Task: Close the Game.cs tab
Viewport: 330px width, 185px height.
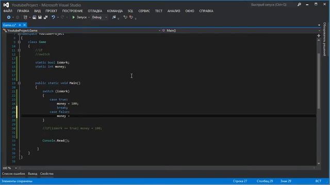Action: (24, 25)
